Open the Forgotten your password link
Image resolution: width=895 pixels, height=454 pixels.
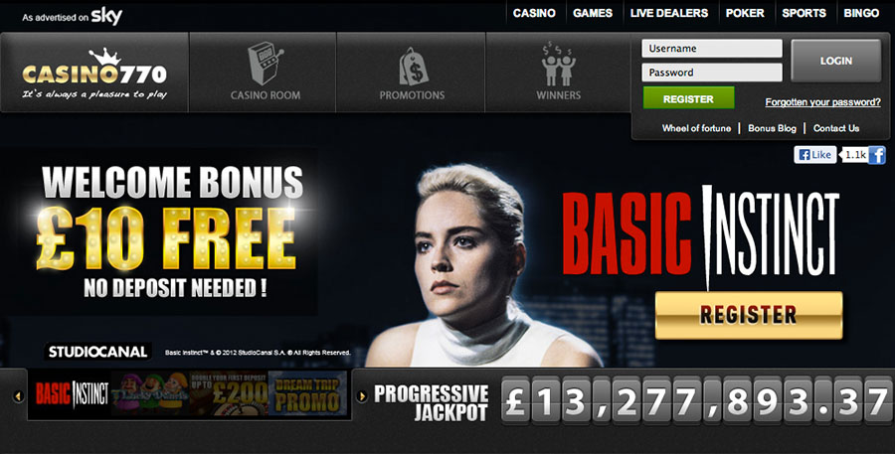tap(822, 102)
